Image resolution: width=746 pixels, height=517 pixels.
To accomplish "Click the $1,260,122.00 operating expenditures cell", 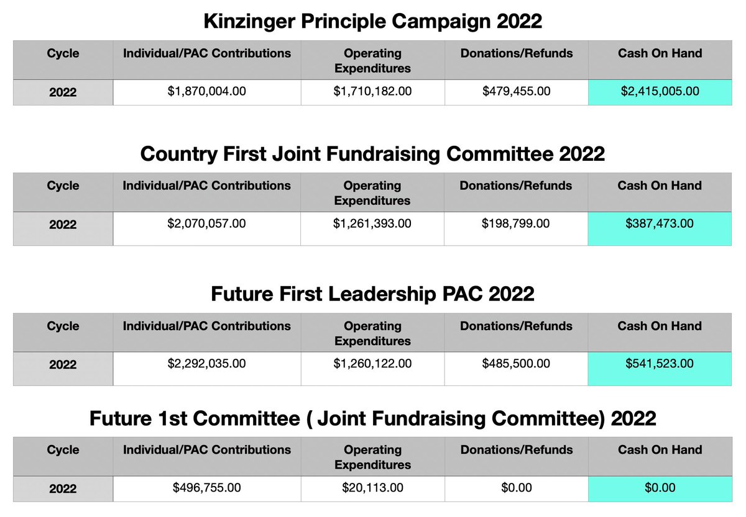I will tap(372, 364).
